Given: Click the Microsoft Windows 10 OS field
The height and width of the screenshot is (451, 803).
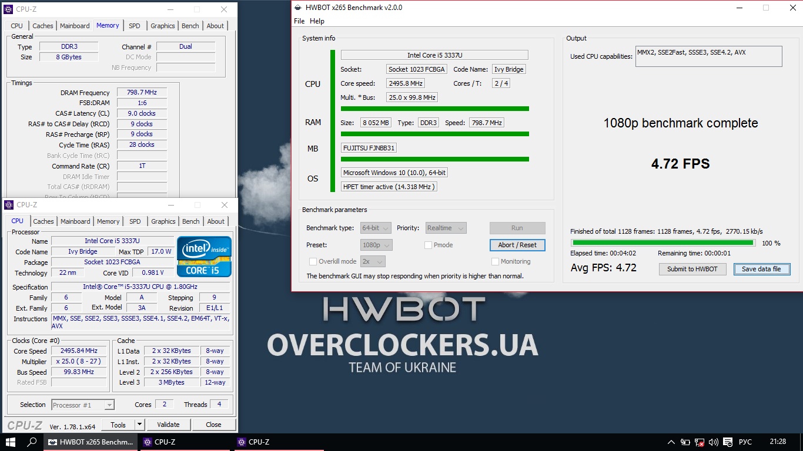Looking at the screenshot, I should [395, 173].
